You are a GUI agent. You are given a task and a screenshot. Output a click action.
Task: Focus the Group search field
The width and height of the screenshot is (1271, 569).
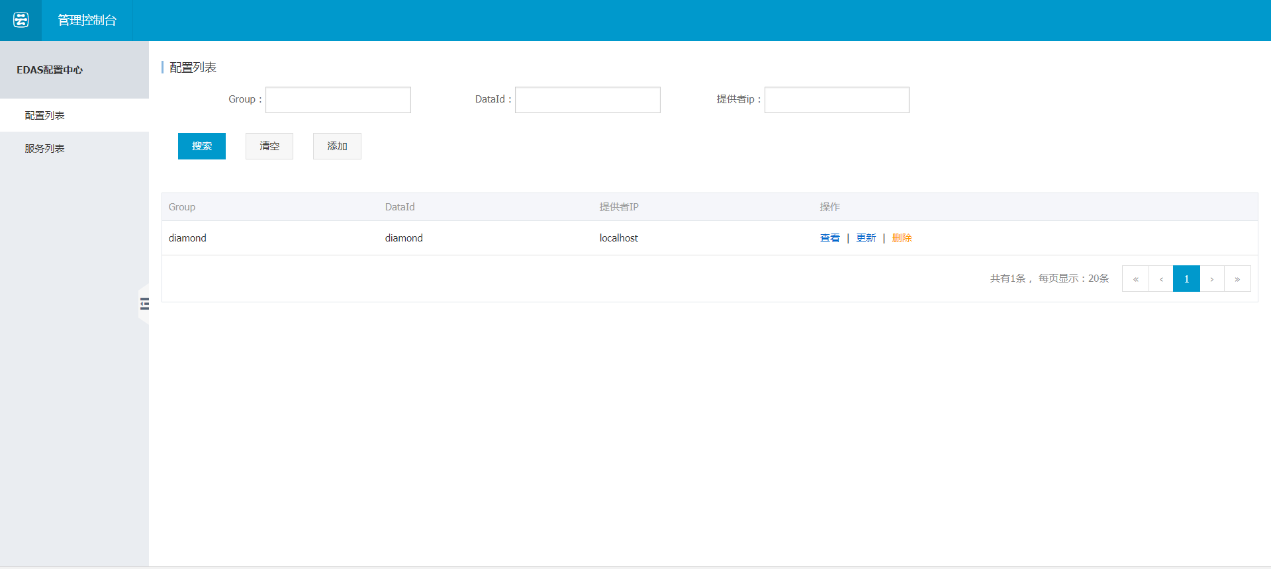tap(338, 100)
